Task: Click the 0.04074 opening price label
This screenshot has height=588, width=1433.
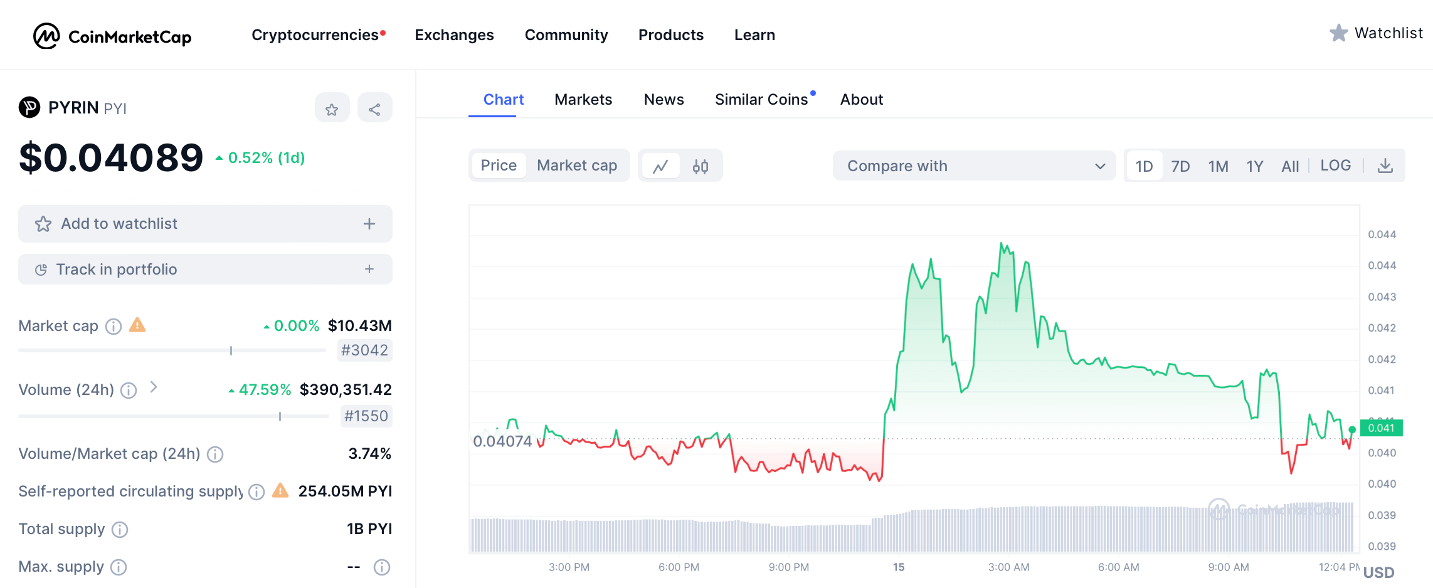Action: pos(502,441)
